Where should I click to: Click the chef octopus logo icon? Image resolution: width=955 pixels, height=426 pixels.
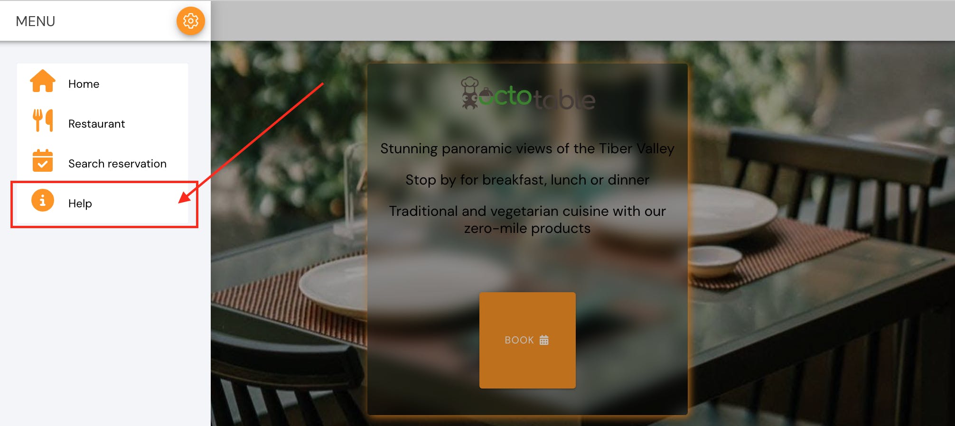pyautogui.click(x=470, y=93)
